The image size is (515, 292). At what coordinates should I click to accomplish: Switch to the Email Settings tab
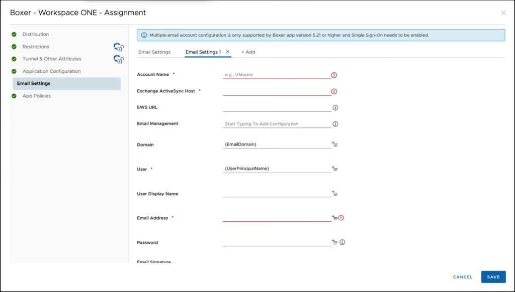pos(154,52)
